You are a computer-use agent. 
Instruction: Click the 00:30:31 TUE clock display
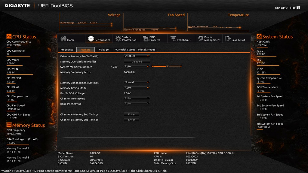click(x=285, y=8)
